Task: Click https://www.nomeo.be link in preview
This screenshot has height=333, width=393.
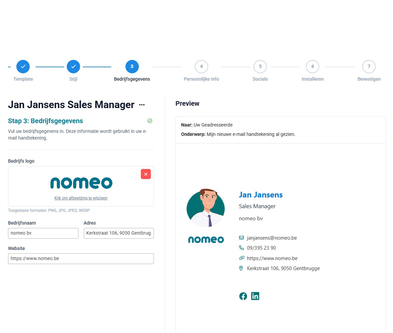Action: click(272, 258)
